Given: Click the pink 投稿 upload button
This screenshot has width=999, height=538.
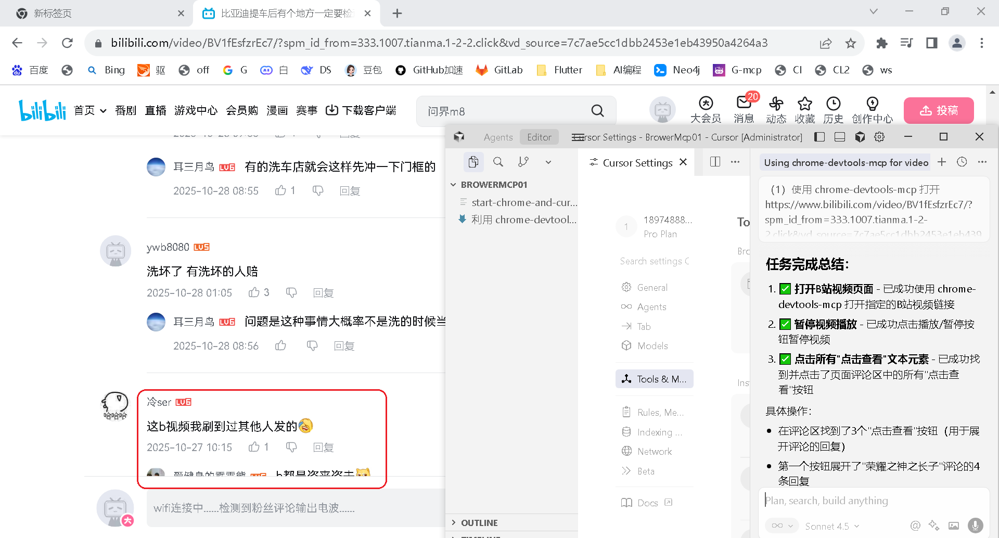Looking at the screenshot, I should coord(939,110).
